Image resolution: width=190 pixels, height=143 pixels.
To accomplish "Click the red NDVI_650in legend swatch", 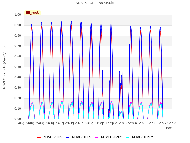I will pyautogui.click(x=39, y=138).
